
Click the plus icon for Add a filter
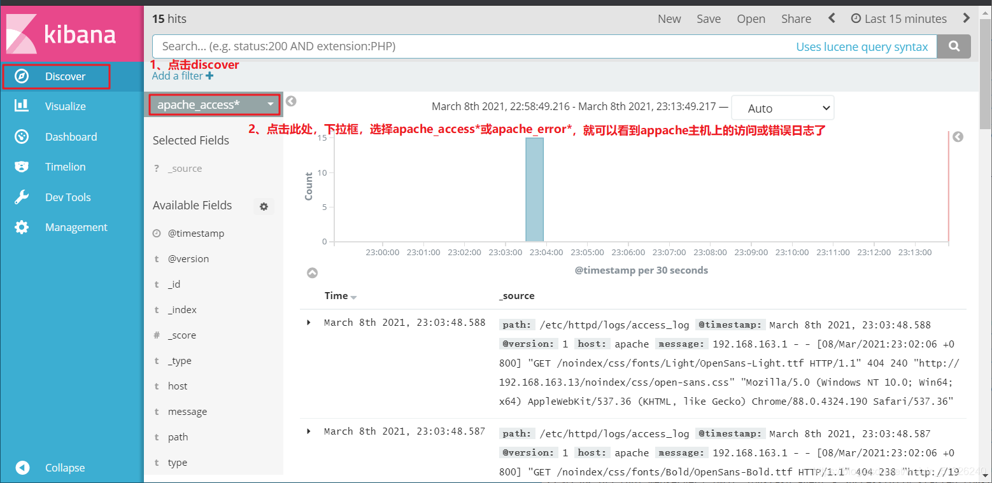[209, 76]
